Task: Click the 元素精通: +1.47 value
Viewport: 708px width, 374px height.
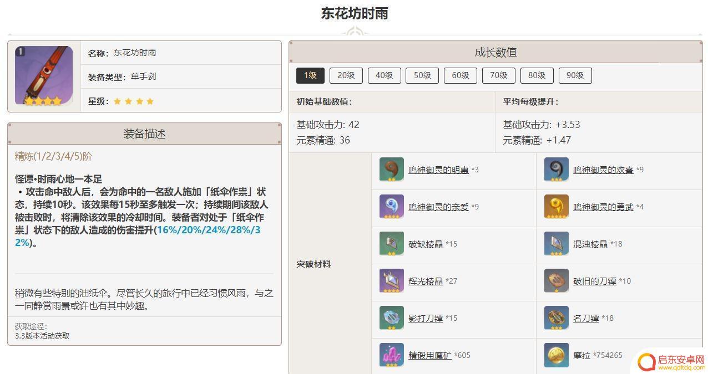Action: pyautogui.click(x=537, y=140)
